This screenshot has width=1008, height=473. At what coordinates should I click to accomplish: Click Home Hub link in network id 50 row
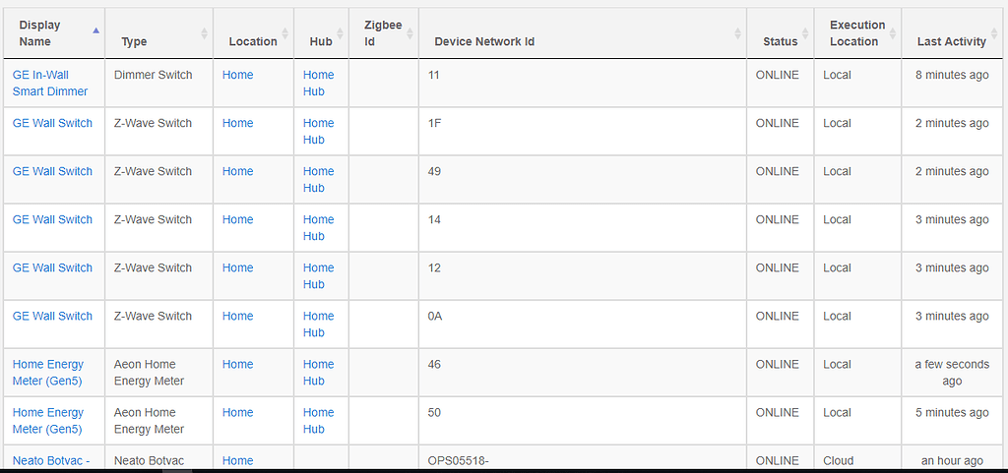pyautogui.click(x=318, y=420)
